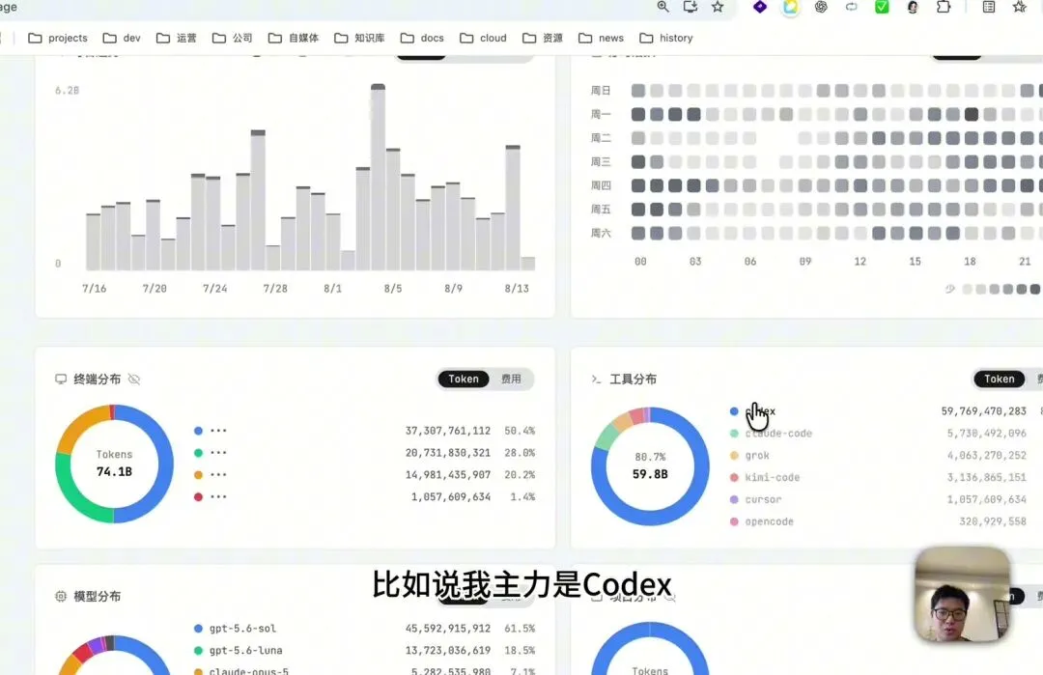Open the projects bookmark folder
Viewport: 1043px width, 675px height.
click(x=58, y=38)
